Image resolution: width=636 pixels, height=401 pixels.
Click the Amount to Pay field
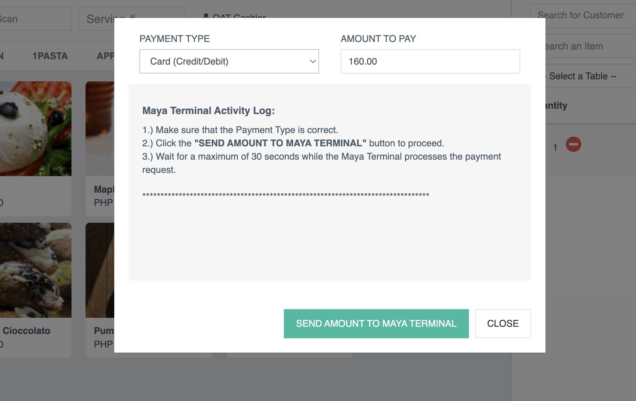tap(430, 61)
